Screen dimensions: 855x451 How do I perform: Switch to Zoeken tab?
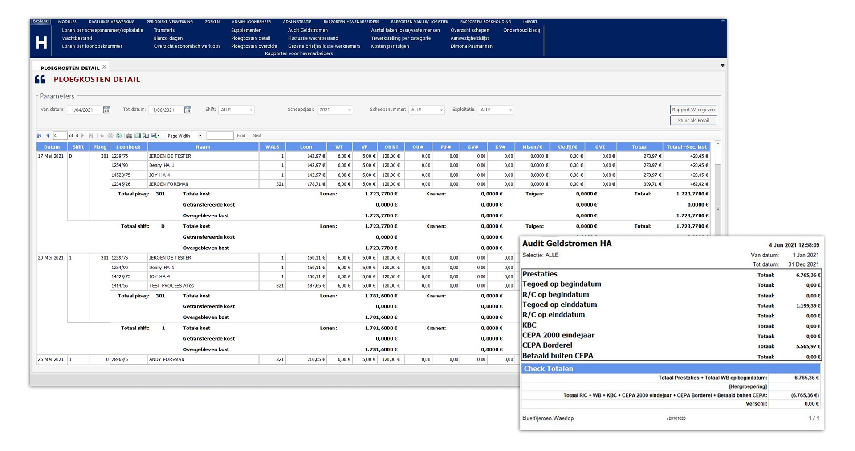click(x=212, y=22)
